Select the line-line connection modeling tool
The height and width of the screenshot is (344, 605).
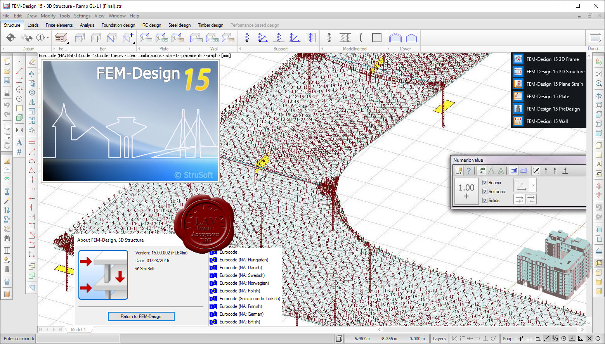coord(345,38)
